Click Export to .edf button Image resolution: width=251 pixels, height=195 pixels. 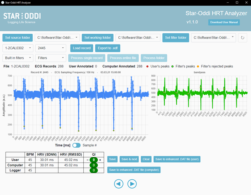tap(108, 48)
